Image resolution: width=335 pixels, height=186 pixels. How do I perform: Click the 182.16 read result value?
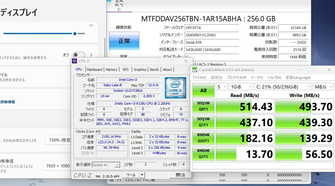click(245, 138)
